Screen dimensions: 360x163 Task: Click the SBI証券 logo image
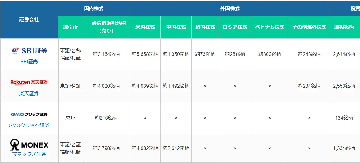coord(29,51)
